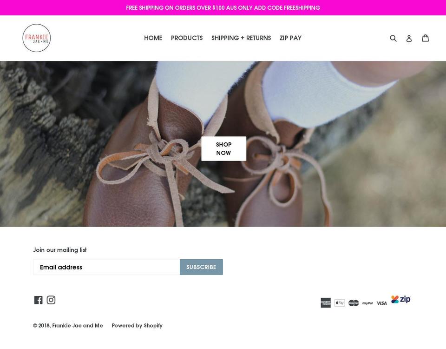Click the Frankie Jae + Me logo

pyautogui.click(x=37, y=38)
